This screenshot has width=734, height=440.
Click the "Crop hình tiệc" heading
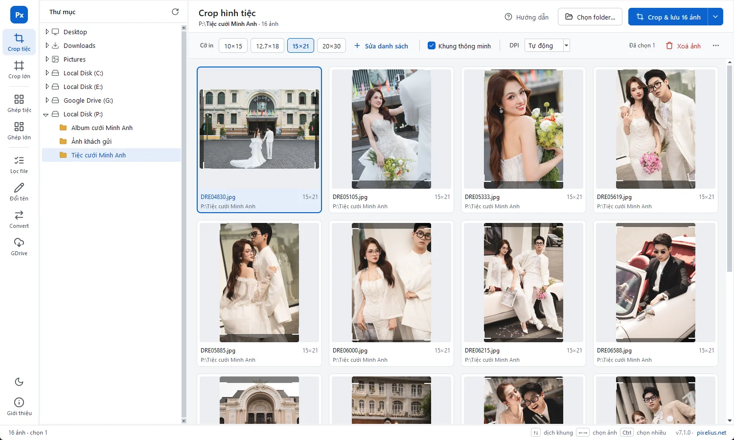(227, 13)
